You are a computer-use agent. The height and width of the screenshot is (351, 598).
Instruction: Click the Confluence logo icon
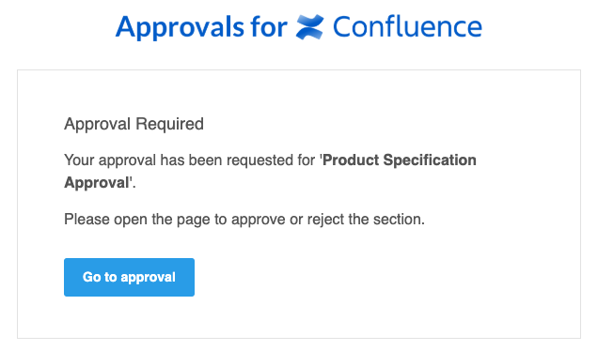click(x=309, y=27)
